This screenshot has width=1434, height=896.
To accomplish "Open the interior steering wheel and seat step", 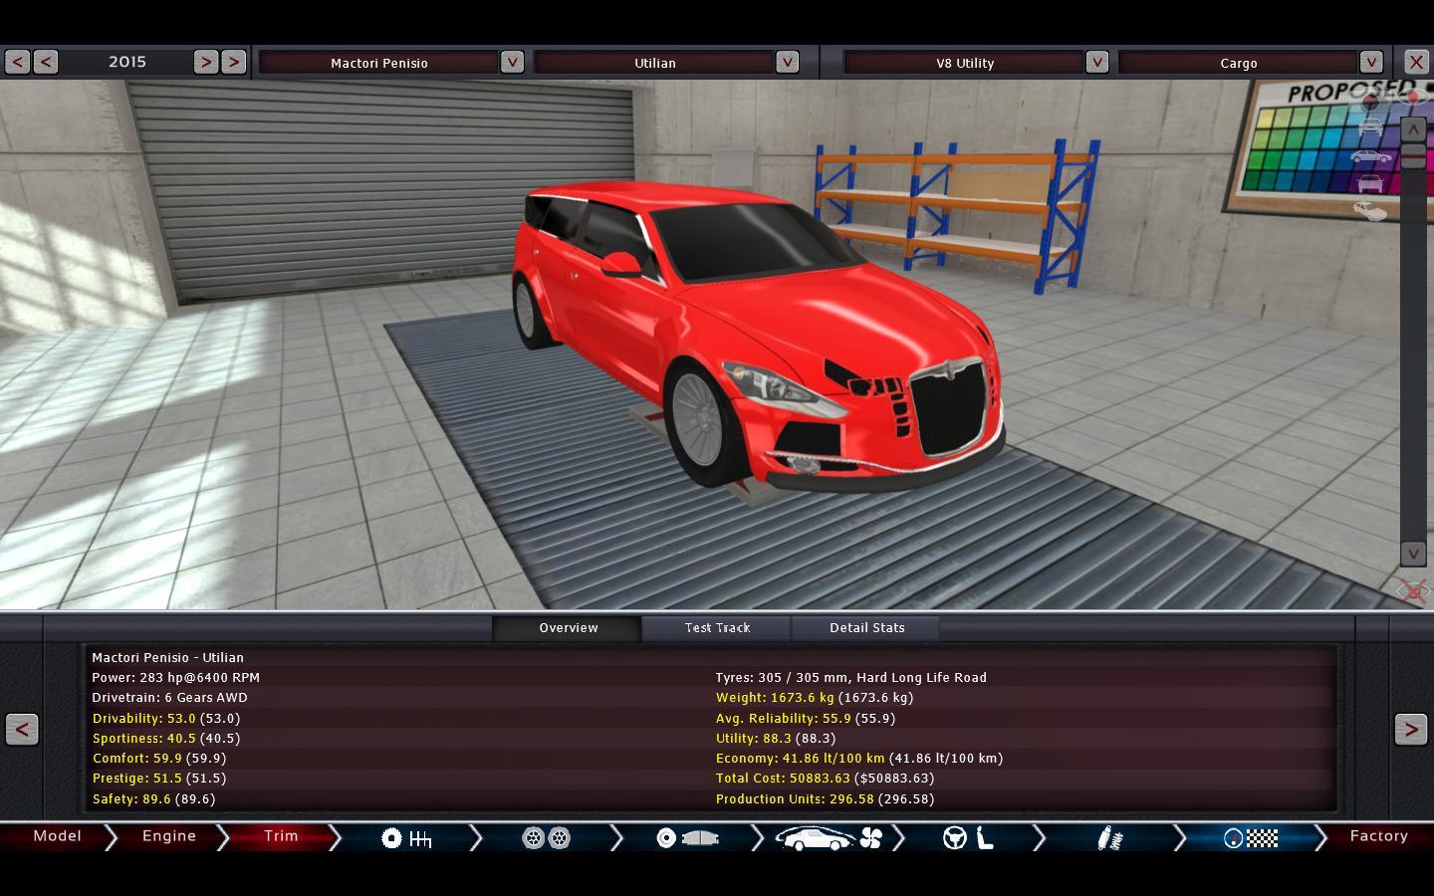I will point(969,838).
